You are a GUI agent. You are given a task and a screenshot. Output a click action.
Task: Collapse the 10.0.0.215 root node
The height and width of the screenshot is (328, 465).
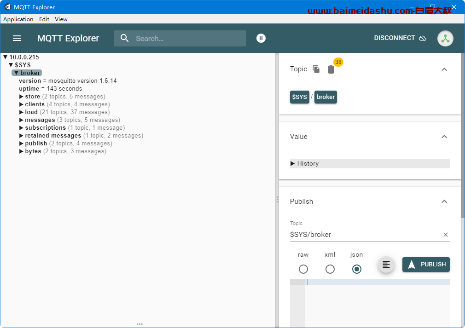point(6,57)
